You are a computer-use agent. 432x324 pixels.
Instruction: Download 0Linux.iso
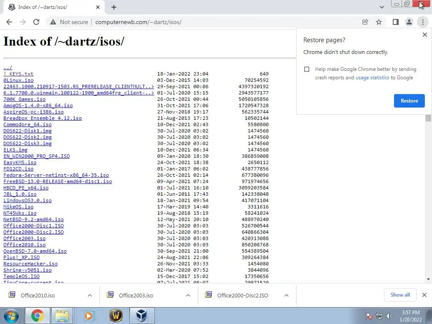[x=18, y=80]
